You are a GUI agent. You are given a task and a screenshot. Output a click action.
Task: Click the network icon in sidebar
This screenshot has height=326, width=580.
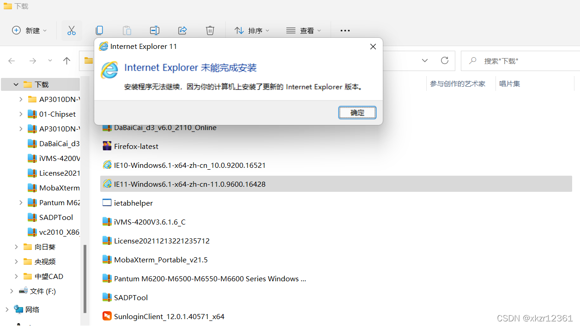click(x=18, y=309)
